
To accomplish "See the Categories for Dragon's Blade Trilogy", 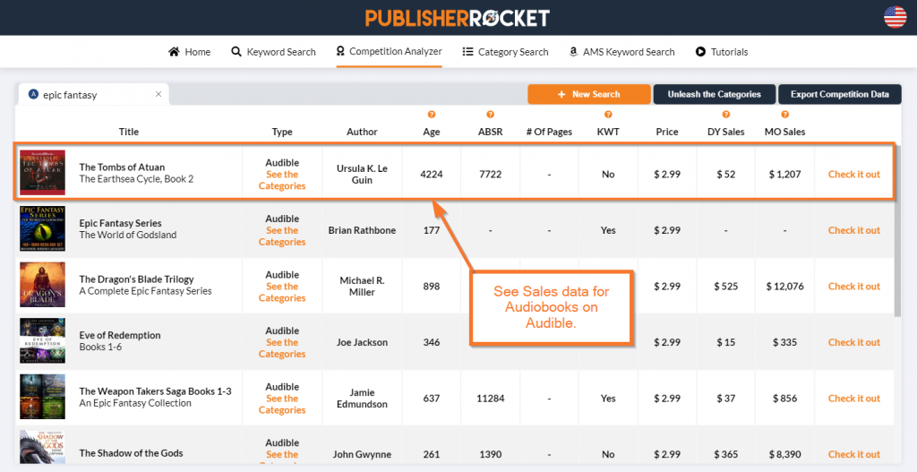I will [282, 293].
